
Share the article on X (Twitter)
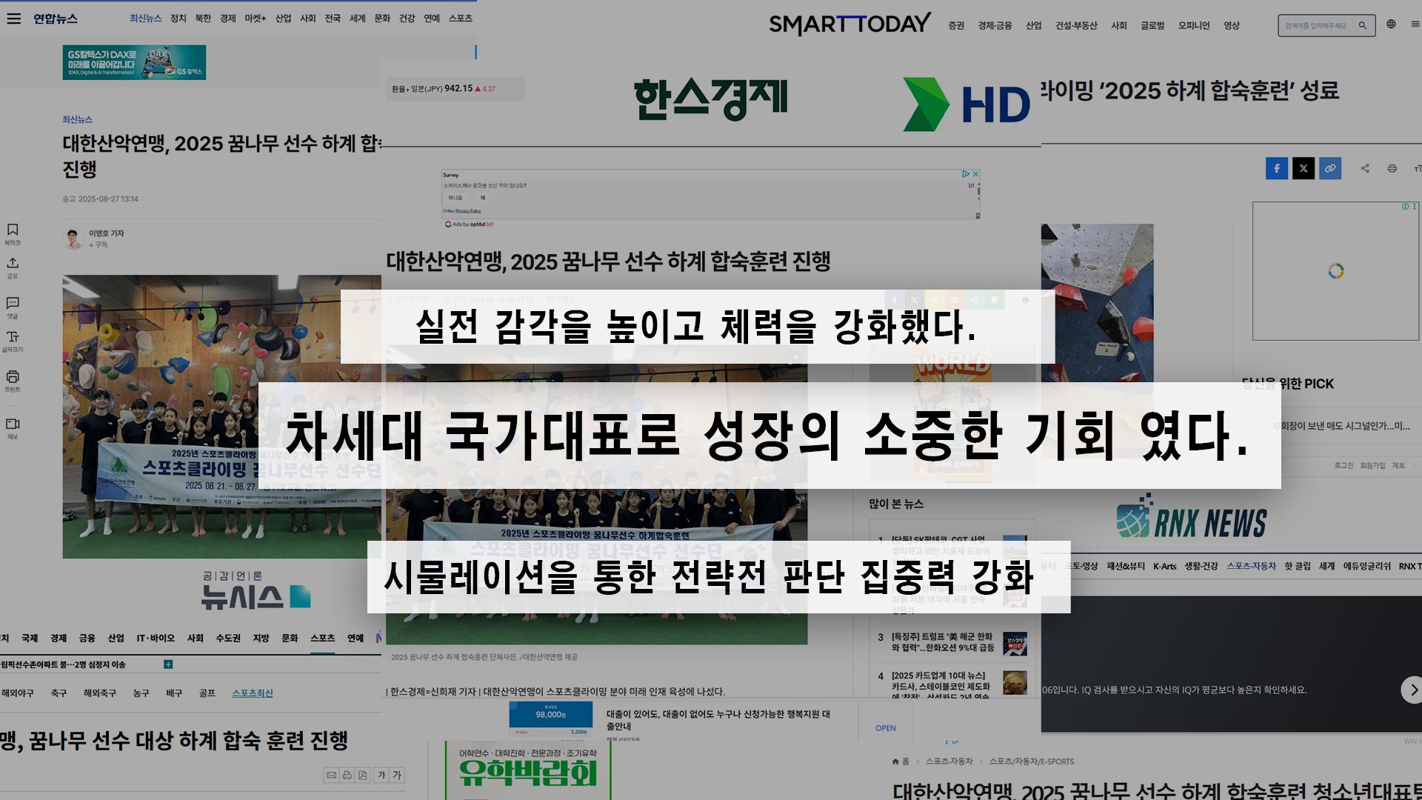point(1303,169)
